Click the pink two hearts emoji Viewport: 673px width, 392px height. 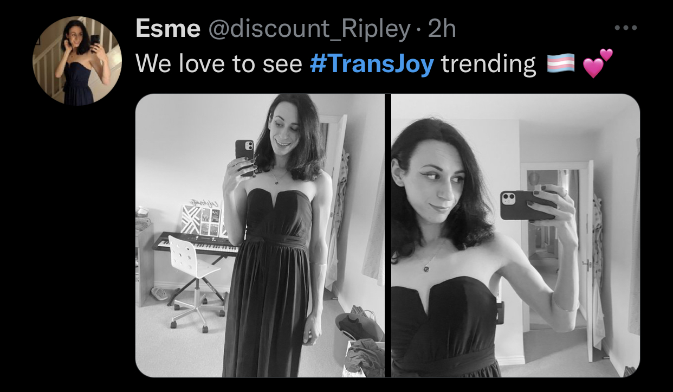point(597,63)
